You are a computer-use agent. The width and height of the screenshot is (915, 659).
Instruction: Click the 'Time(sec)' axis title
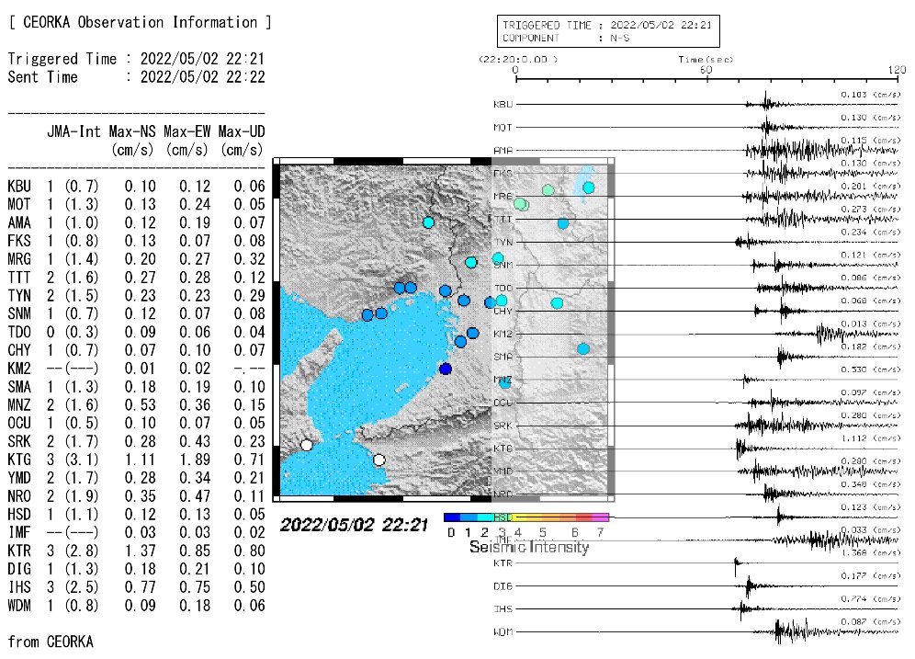[706, 59]
